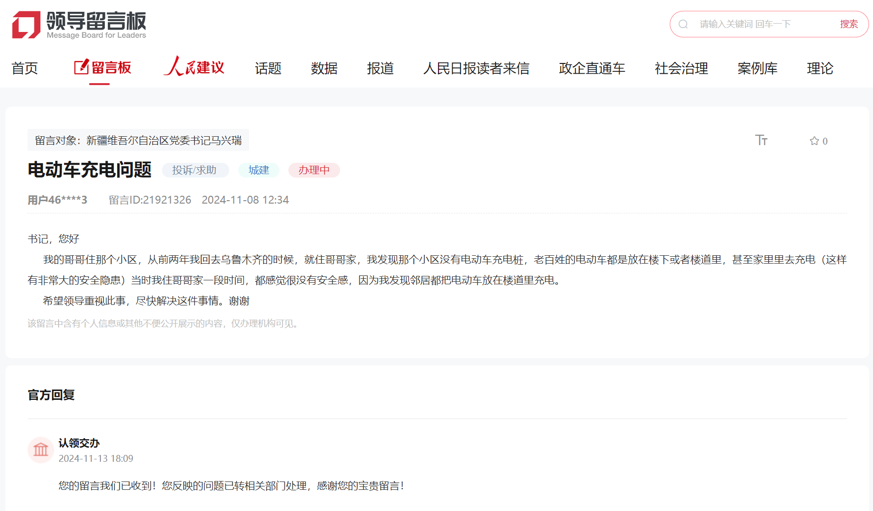Click the search magnifier icon
This screenshot has height=511, width=873.
pos(683,24)
